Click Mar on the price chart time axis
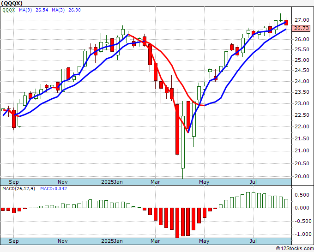Viewport: 314px width, 252px height. pos(156,182)
